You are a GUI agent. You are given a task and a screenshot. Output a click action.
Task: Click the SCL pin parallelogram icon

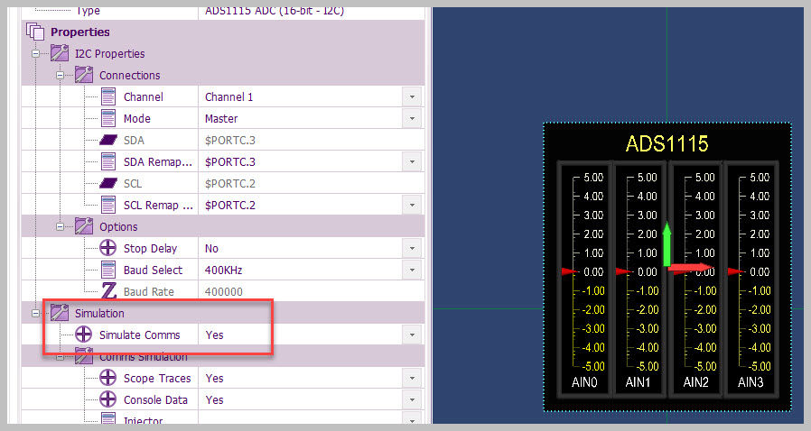tap(108, 183)
